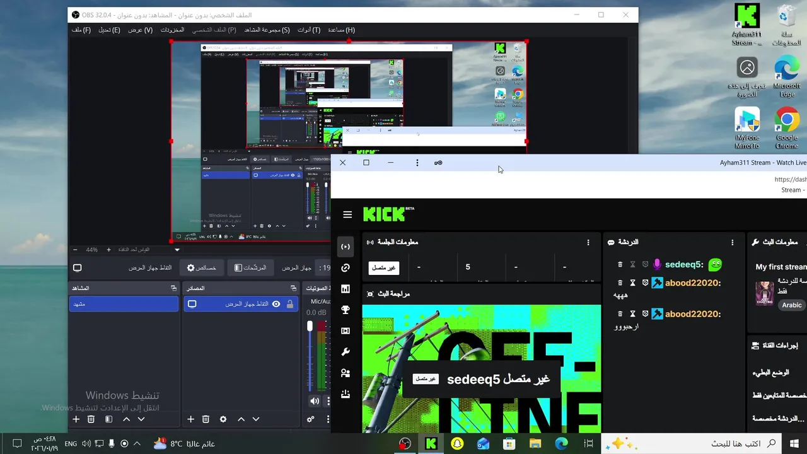807x454 pixels.
Task: Zoom out the OBS preview with minus
Action: (x=75, y=250)
